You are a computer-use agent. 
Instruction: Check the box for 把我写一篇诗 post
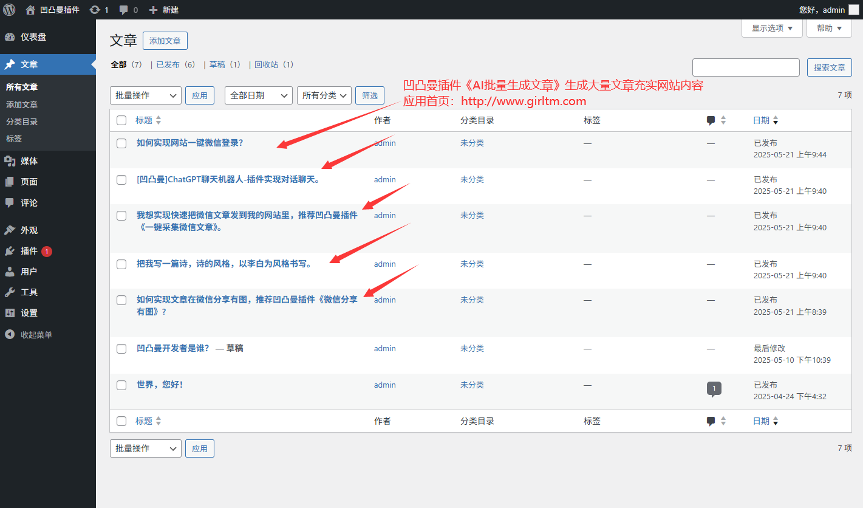pyautogui.click(x=121, y=264)
